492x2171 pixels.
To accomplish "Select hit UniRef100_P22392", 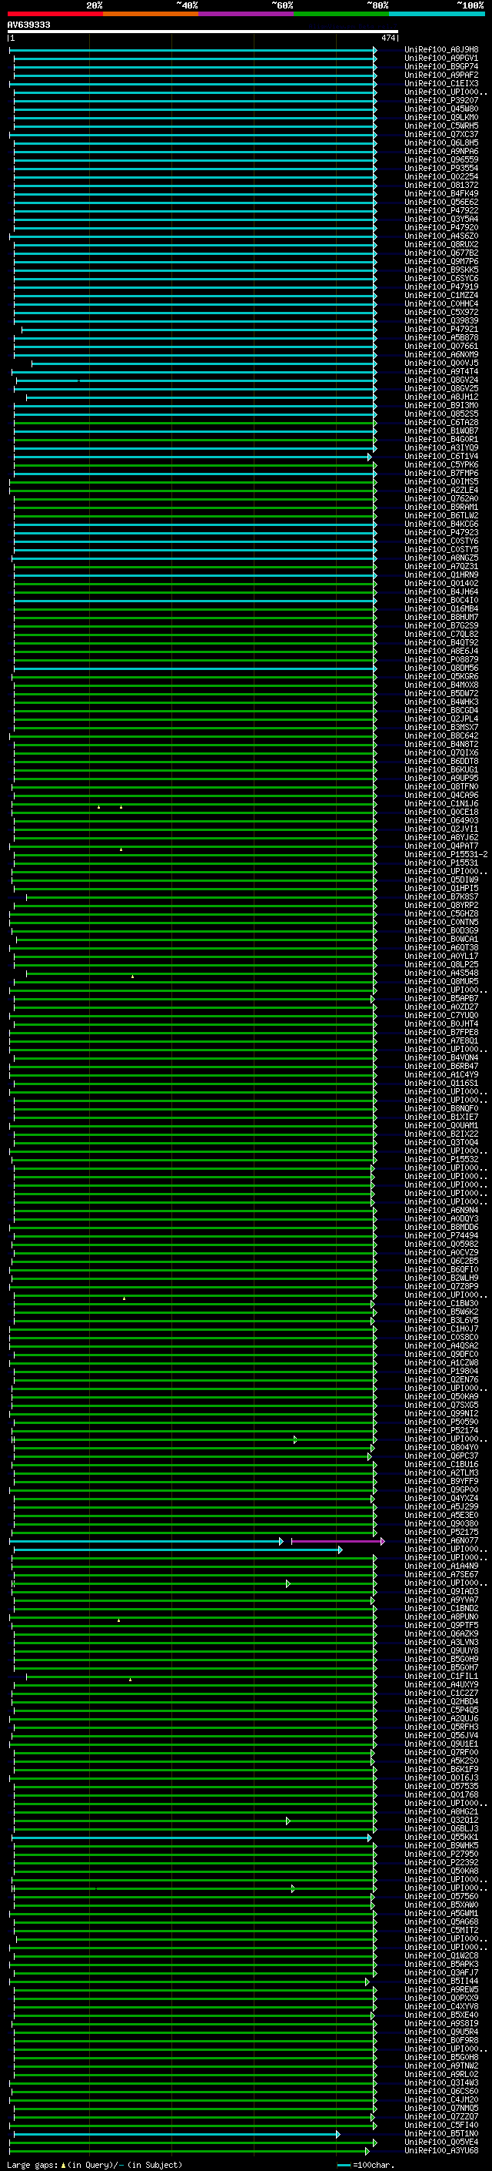I will [441, 1862].
